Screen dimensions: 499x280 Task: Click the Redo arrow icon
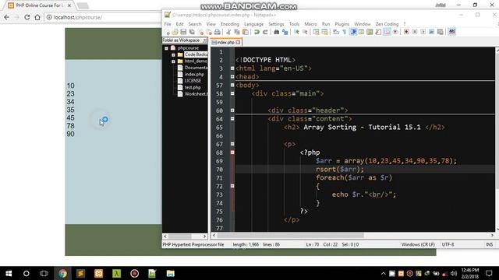(265, 32)
